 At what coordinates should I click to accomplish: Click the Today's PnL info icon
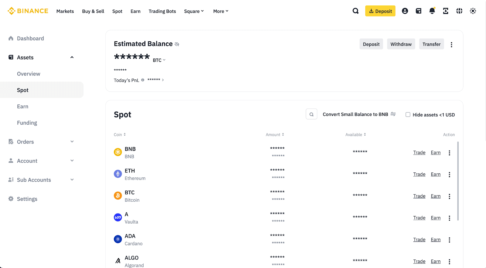pyautogui.click(x=143, y=80)
